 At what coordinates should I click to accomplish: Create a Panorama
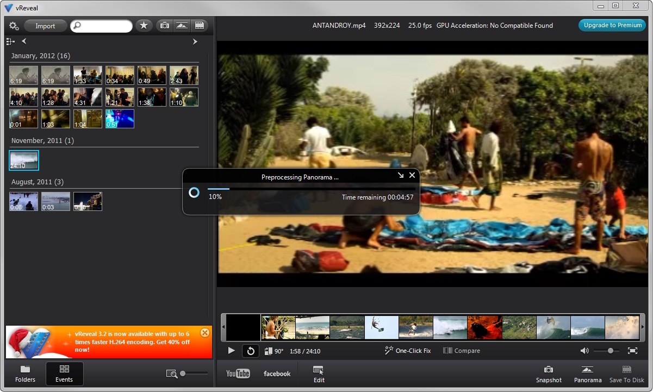588,374
